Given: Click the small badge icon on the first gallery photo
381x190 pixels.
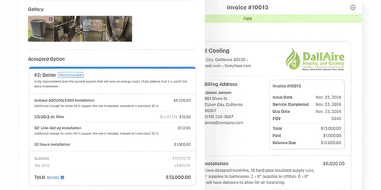Looking at the screenshot, I should tap(51, 19).
